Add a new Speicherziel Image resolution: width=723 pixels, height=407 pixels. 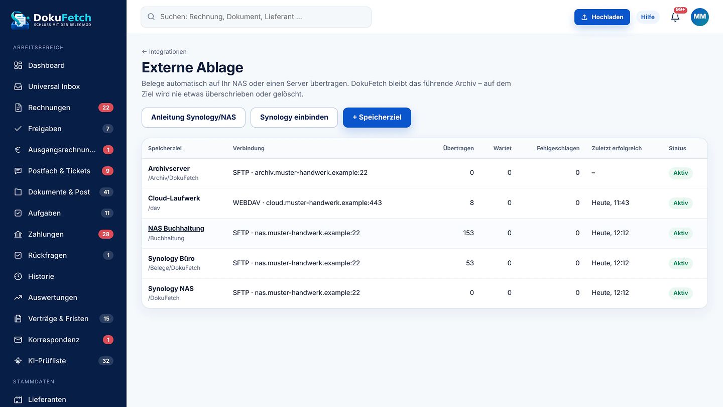[x=377, y=117]
